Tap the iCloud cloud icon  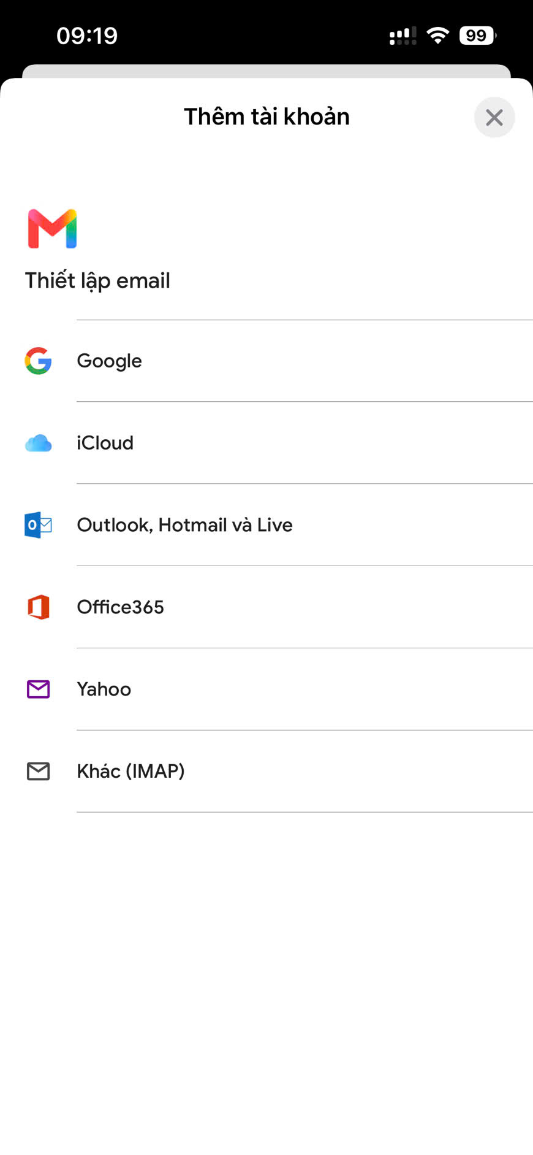click(x=38, y=443)
